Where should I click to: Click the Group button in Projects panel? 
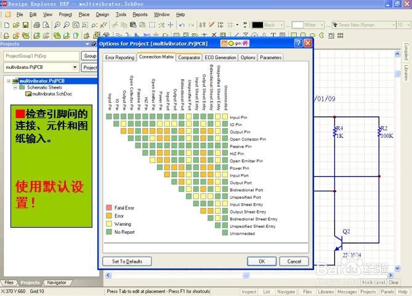tap(90, 56)
